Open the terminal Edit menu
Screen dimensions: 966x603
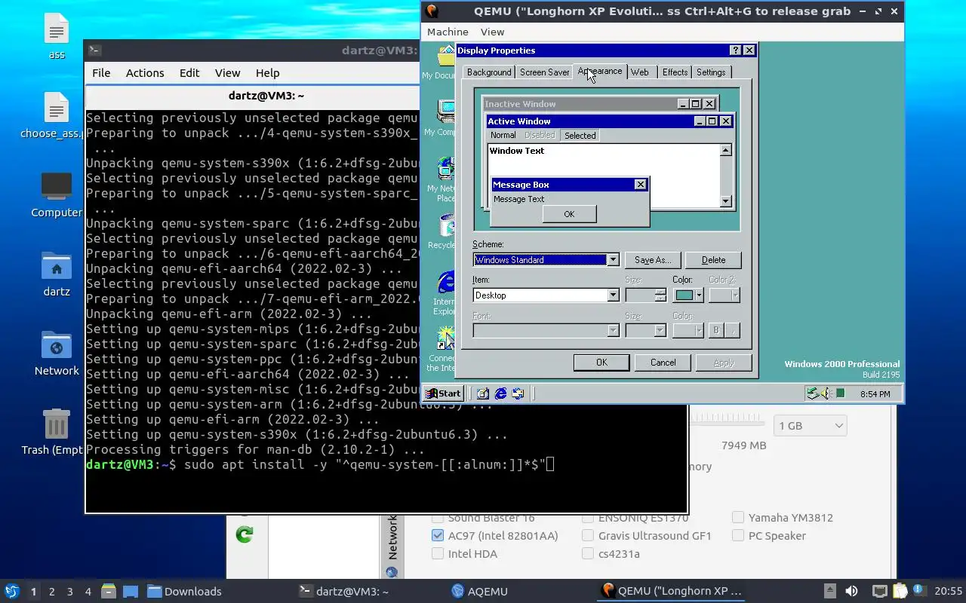coord(189,73)
